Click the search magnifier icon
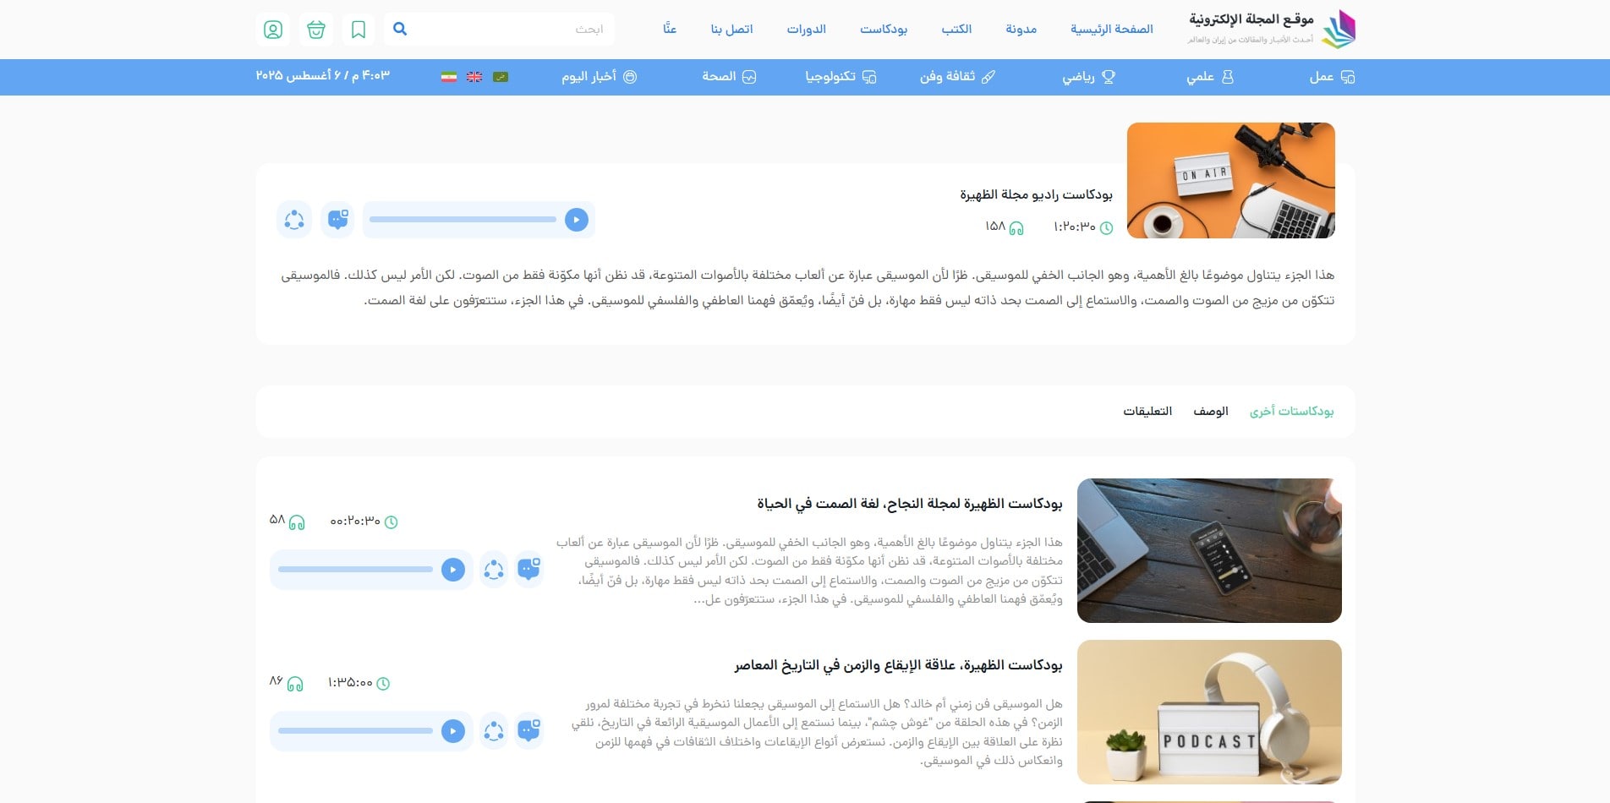This screenshot has height=803, width=1610. click(399, 28)
